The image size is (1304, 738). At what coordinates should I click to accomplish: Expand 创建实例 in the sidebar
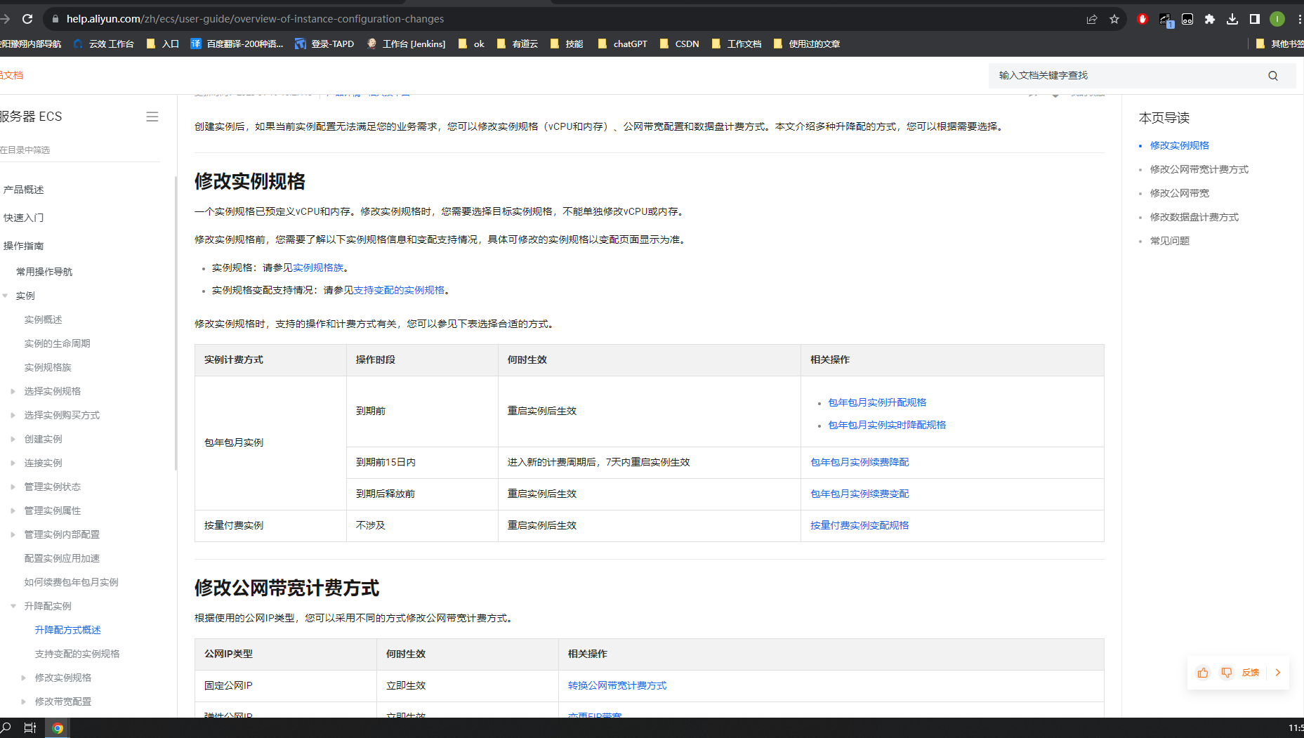(13, 439)
